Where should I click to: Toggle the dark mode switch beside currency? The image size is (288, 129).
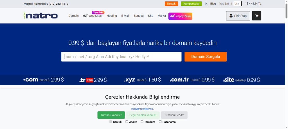(242, 4)
